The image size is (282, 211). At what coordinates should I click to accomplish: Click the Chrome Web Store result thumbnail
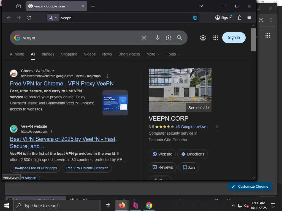(x=115, y=103)
